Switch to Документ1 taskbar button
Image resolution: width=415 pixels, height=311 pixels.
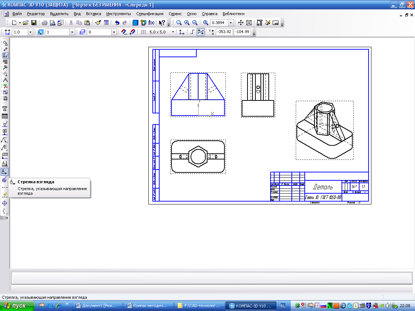click(97, 306)
